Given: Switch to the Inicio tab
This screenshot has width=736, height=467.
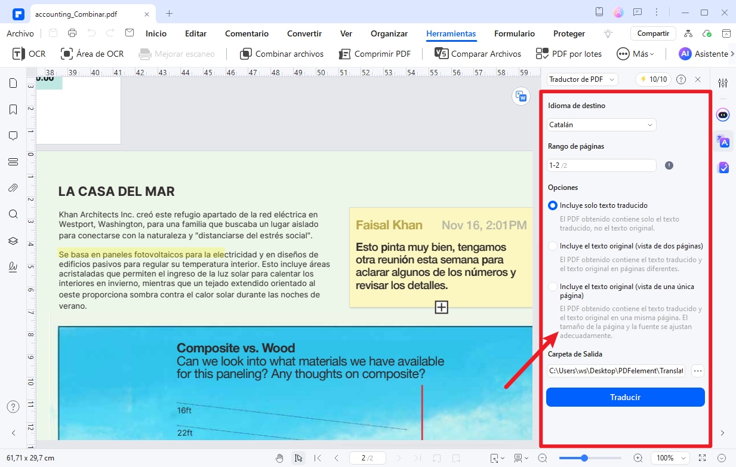Looking at the screenshot, I should tap(156, 33).
